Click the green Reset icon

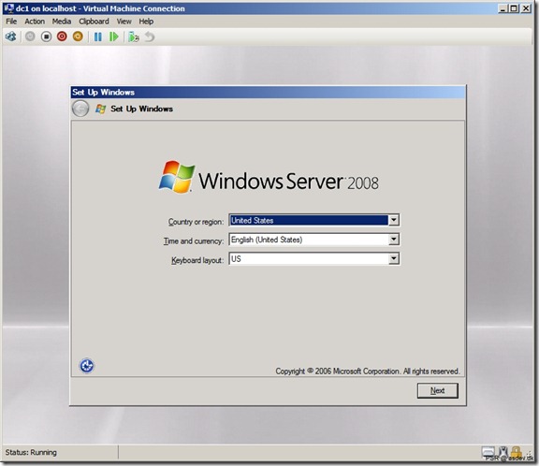click(x=114, y=36)
